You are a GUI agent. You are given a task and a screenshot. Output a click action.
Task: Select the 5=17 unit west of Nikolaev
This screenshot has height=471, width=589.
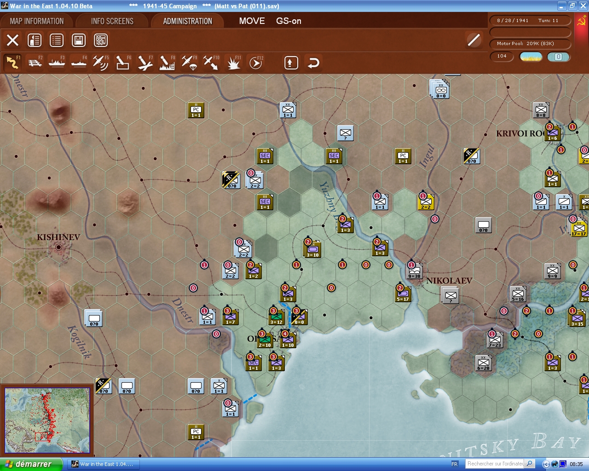[x=403, y=293]
